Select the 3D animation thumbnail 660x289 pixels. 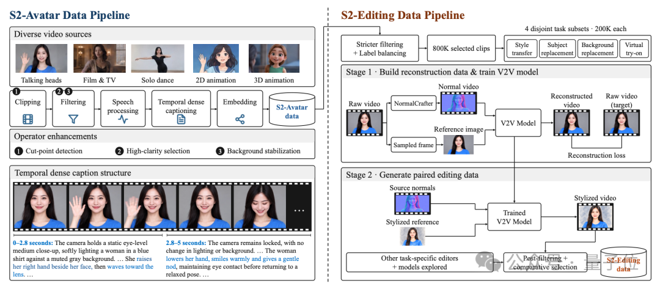[x=274, y=59]
